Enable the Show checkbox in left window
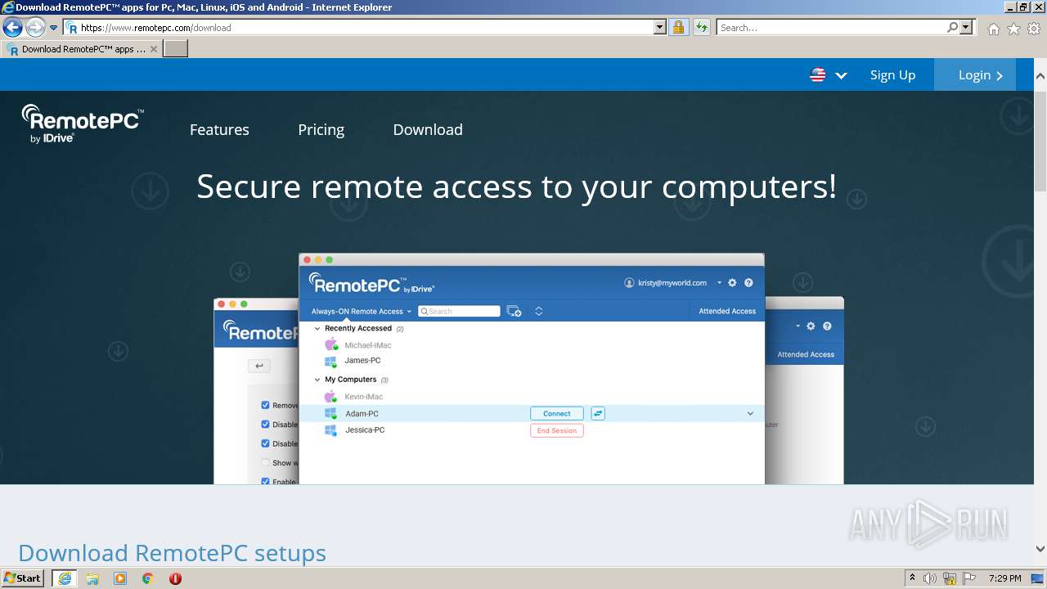The image size is (1047, 589). coord(265,463)
